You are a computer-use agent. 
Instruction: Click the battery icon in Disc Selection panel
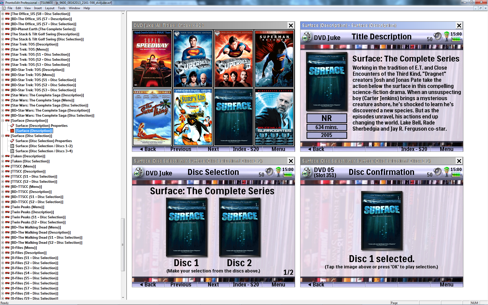(x=288, y=175)
